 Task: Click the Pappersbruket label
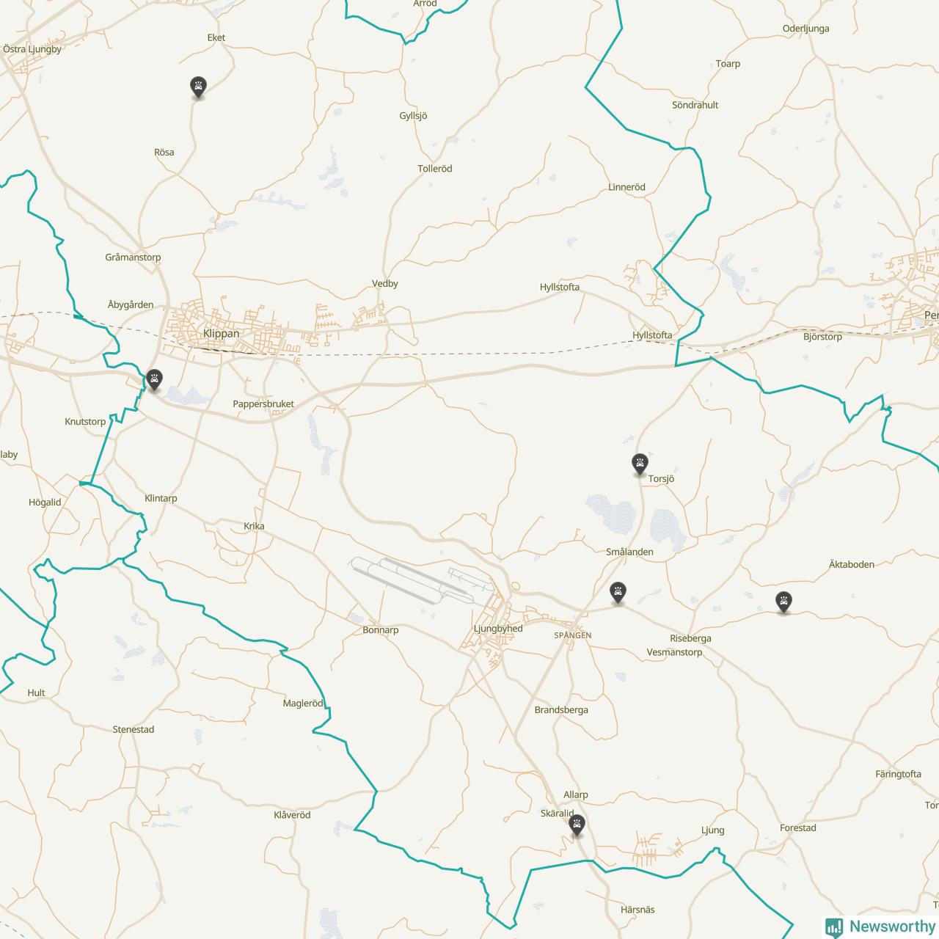coord(263,404)
